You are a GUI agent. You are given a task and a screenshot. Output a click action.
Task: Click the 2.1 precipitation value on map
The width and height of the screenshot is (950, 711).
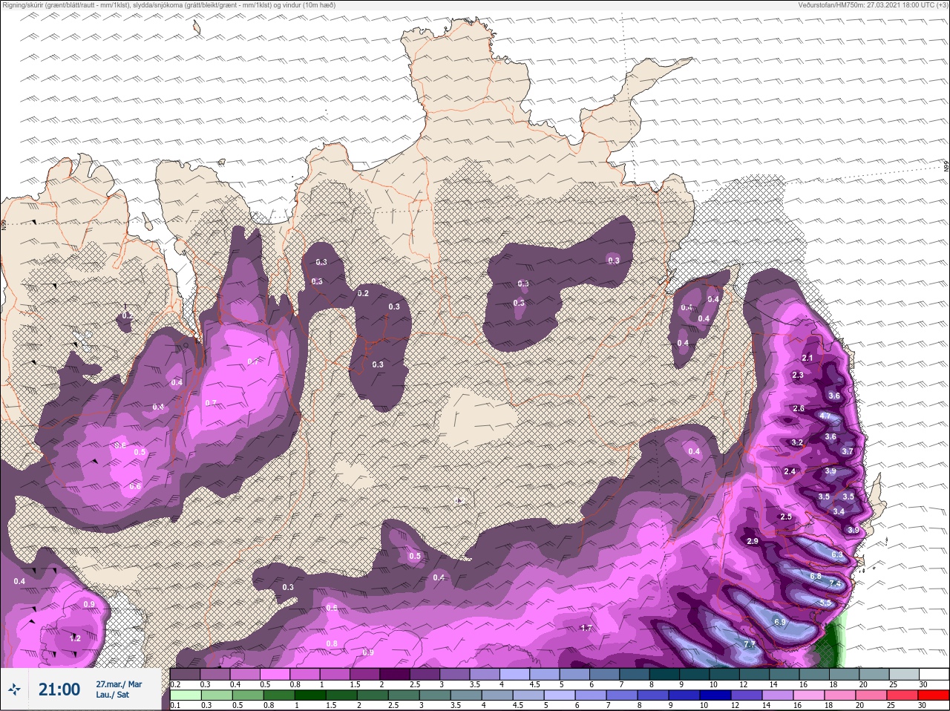[807, 358]
